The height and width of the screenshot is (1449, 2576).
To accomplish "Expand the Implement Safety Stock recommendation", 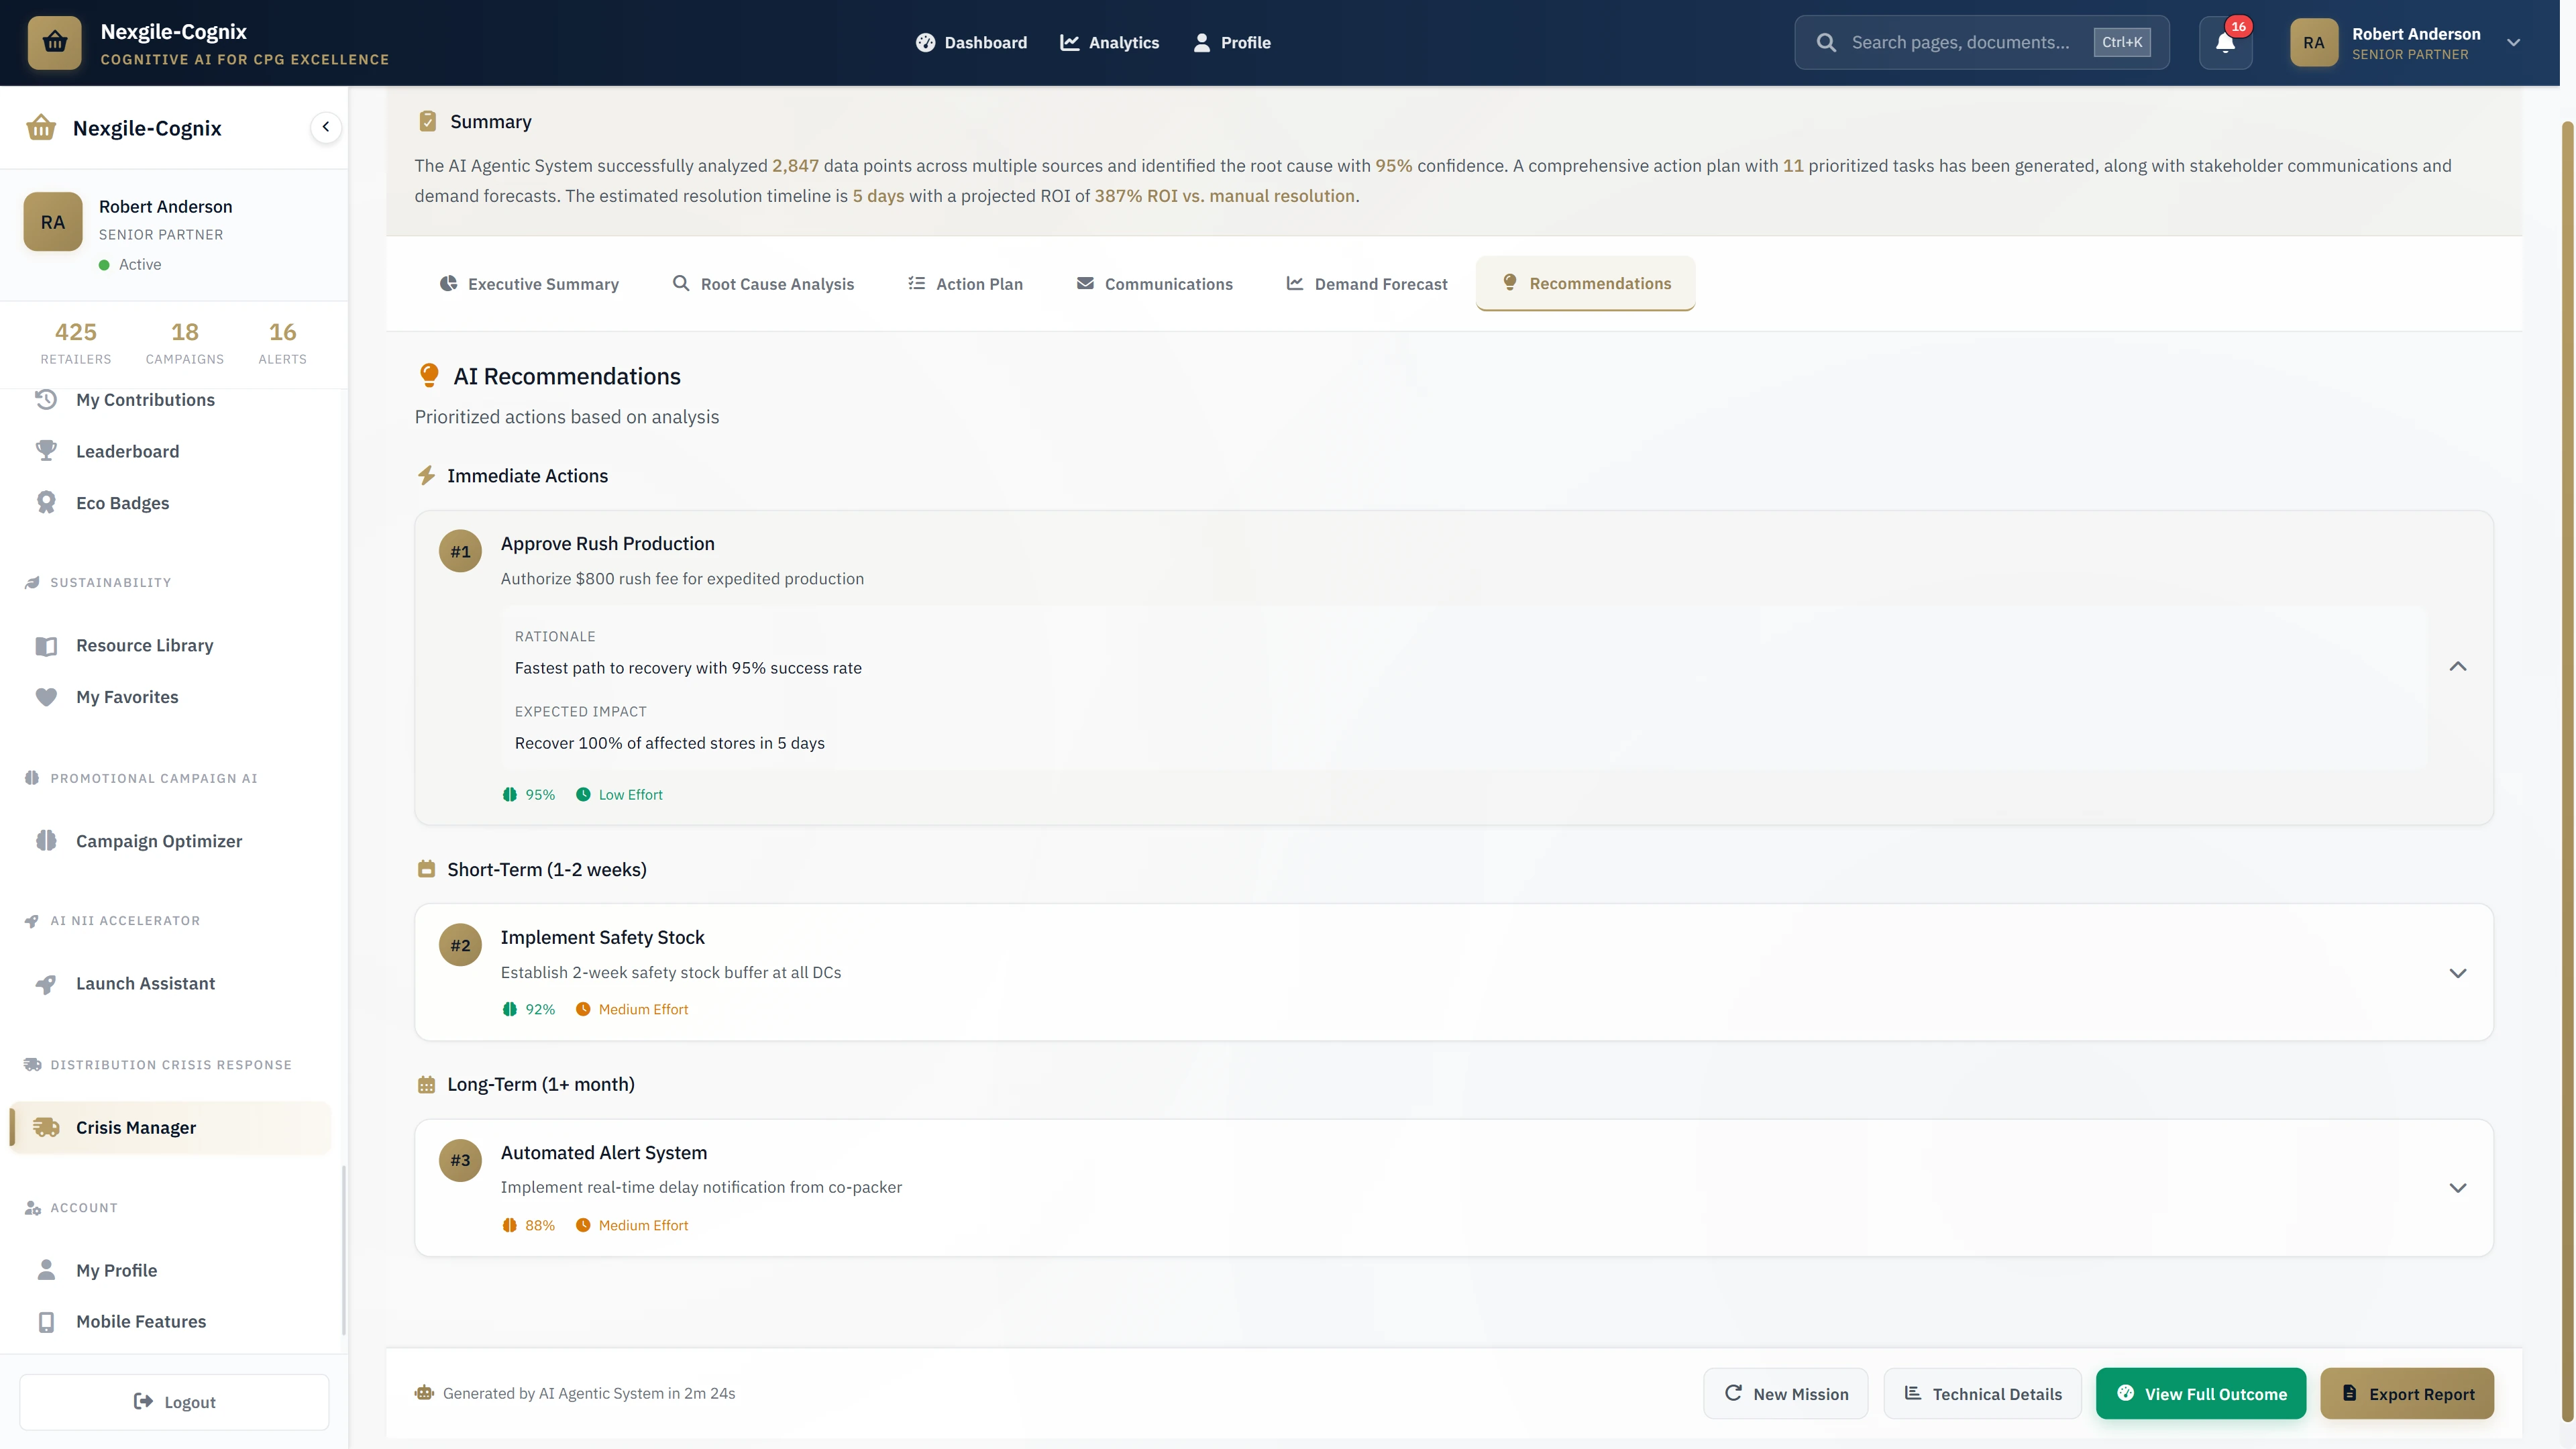I will pos(2459,972).
